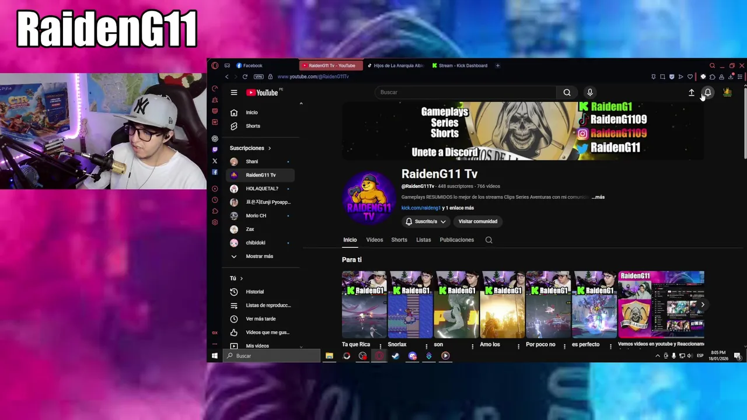This screenshot has height=420, width=747.
Task: Click the YouTube logo
Action: [x=262, y=92]
